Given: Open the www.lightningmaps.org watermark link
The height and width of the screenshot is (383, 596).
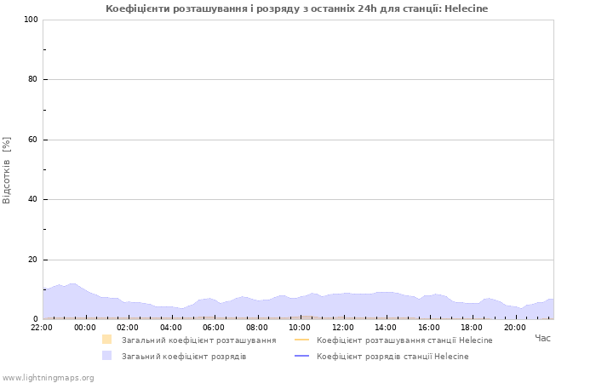Looking at the screenshot, I should (x=48, y=377).
